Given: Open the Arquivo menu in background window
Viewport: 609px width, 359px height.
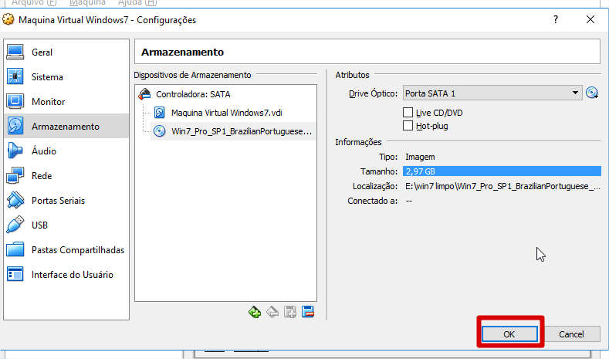Looking at the screenshot, I should (34, 2).
